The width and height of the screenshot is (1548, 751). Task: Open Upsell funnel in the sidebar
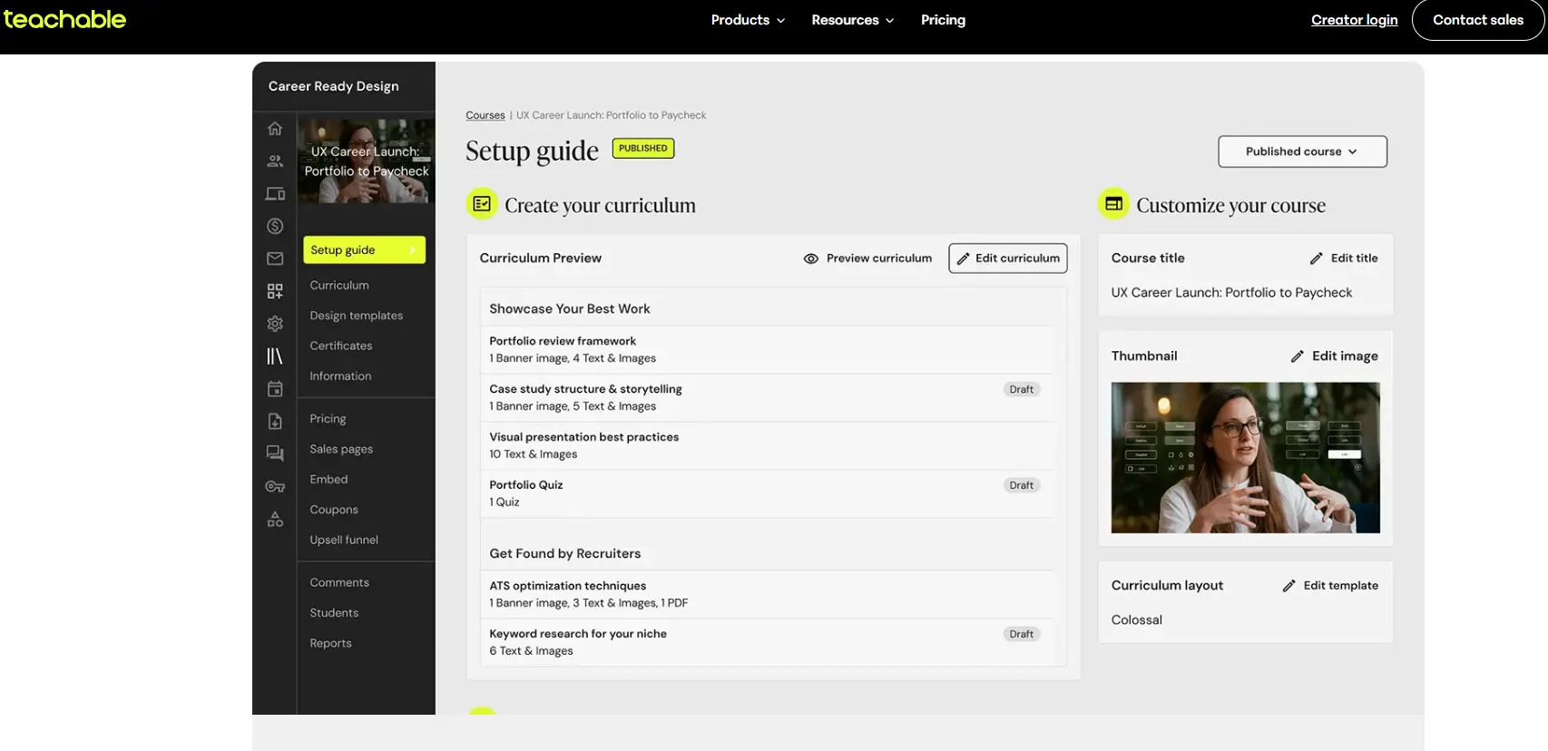pyautogui.click(x=344, y=540)
